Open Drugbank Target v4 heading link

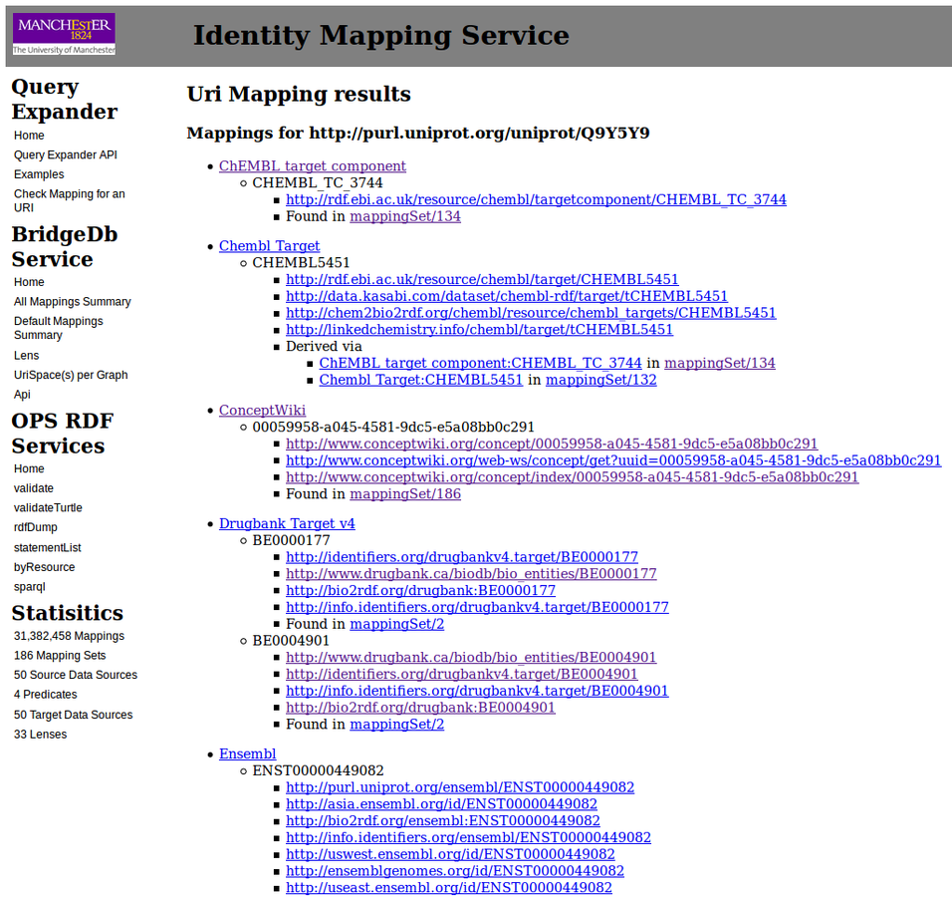pos(287,523)
